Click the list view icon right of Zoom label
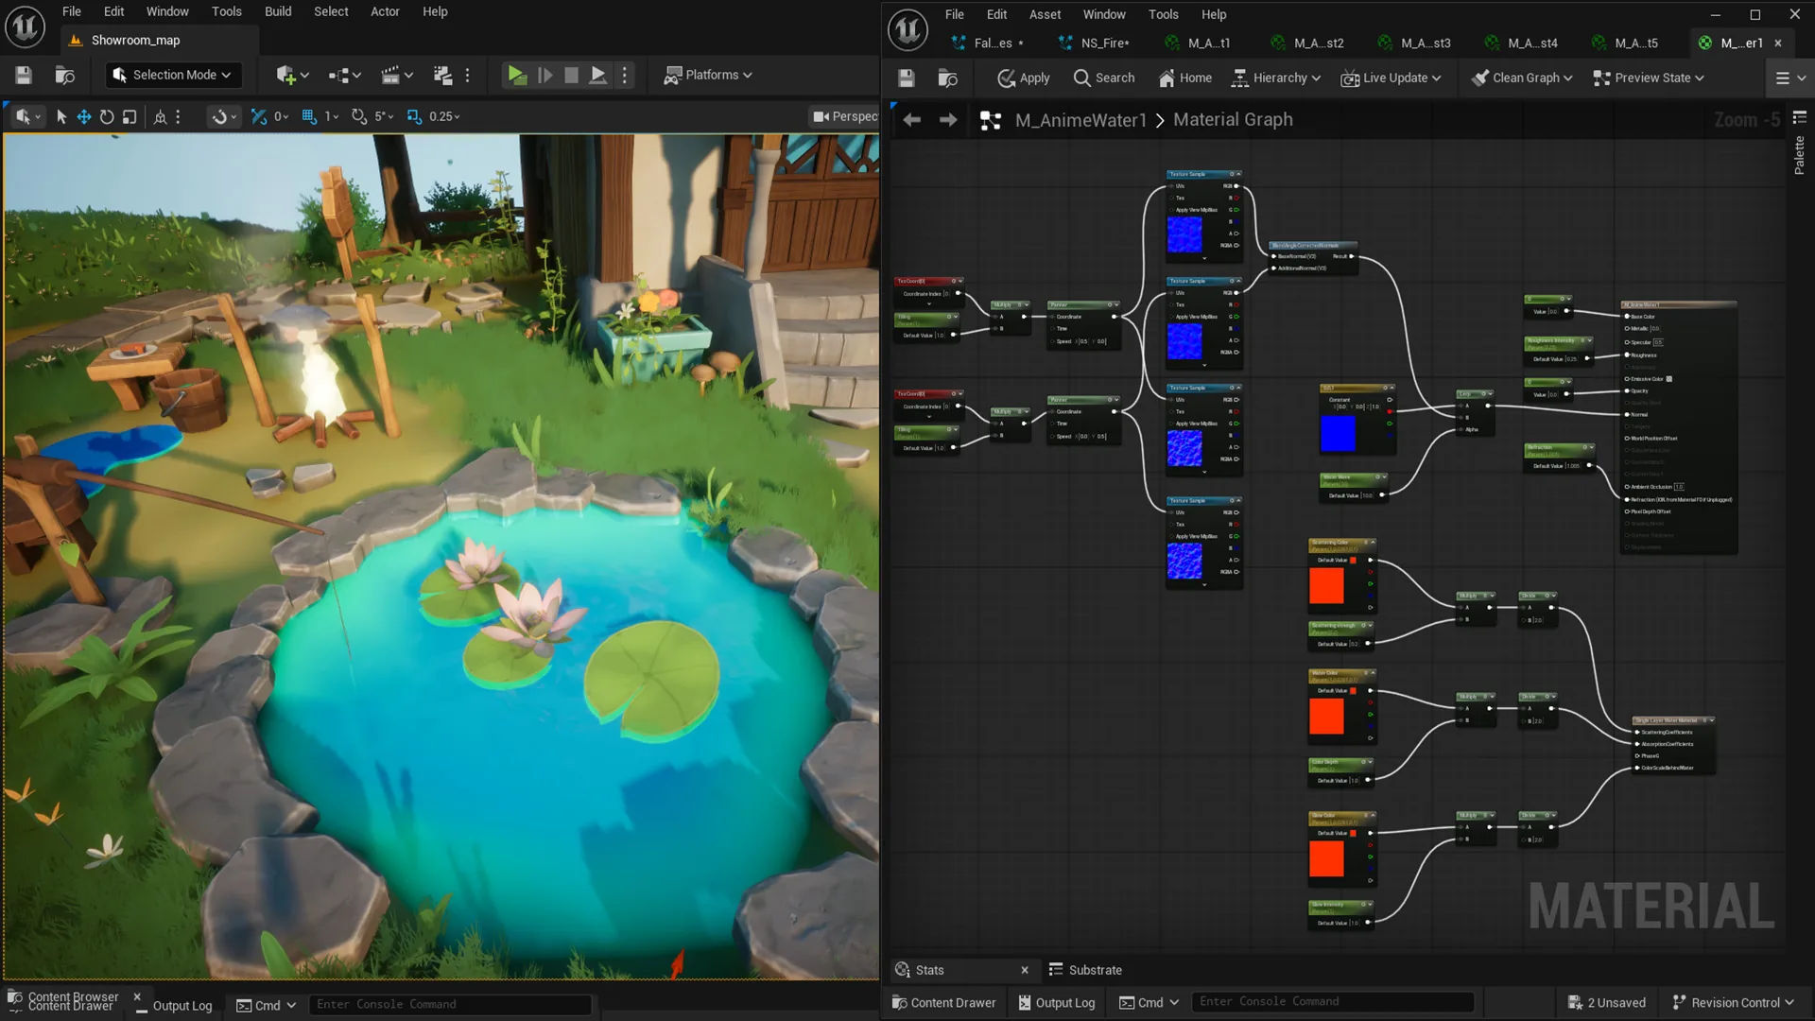The width and height of the screenshot is (1815, 1021). (1800, 118)
